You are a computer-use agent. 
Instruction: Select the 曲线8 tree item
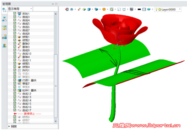26,34
